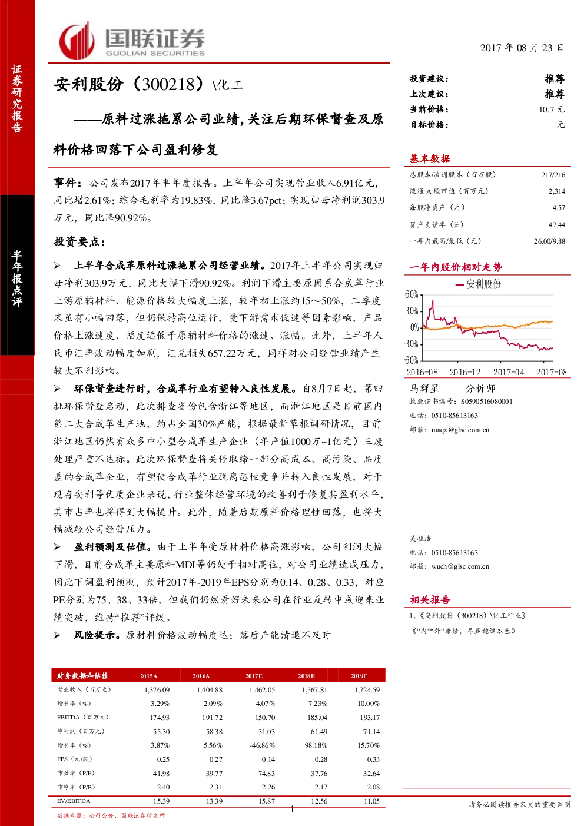
Task: Click the 事件 paragraph heading
Action: click(68, 183)
